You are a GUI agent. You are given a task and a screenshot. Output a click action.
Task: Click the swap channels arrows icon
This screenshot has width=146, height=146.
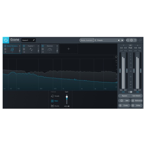(127, 101)
